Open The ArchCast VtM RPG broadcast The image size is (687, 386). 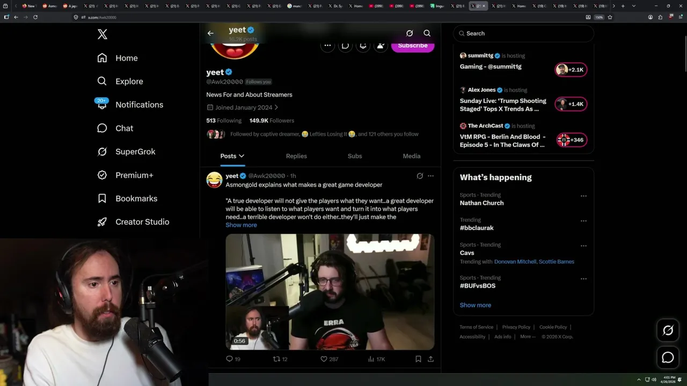pyautogui.click(x=502, y=140)
